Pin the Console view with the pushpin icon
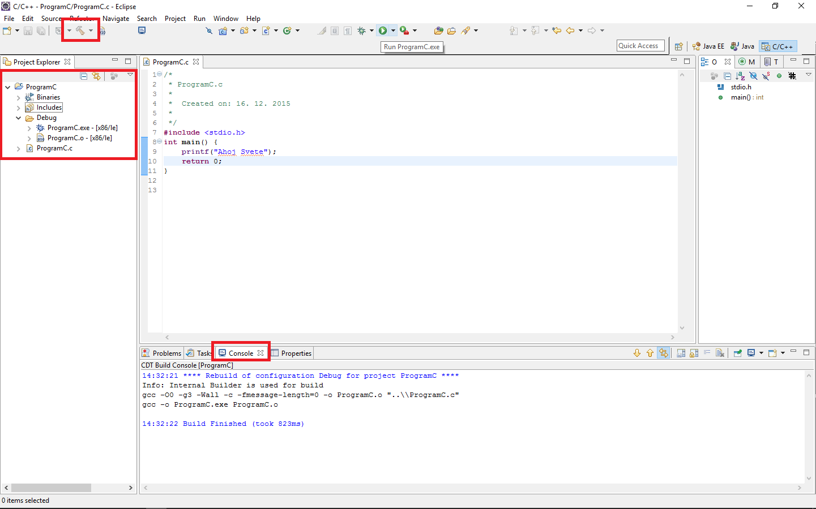816x509 pixels. point(738,352)
